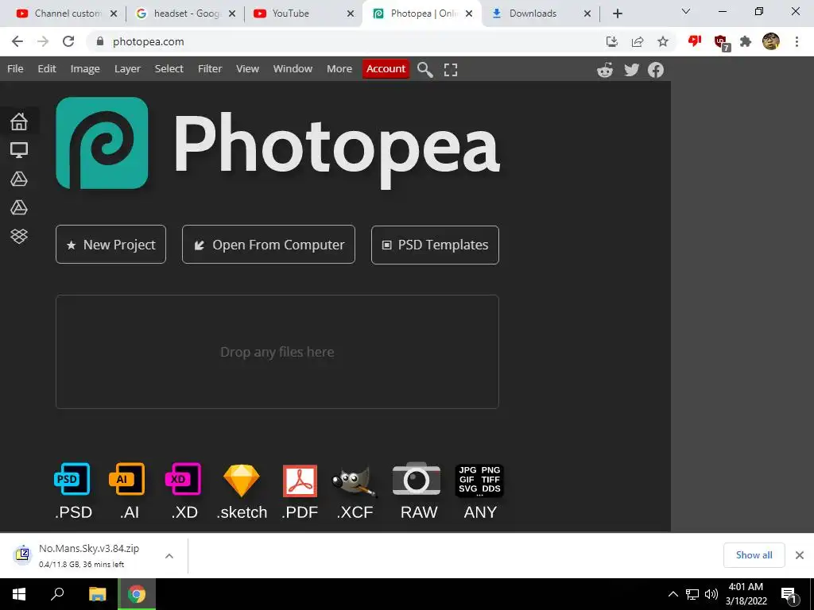Viewport: 814px width, 610px height.
Task: Click PSD Templates button
Action: click(x=435, y=245)
